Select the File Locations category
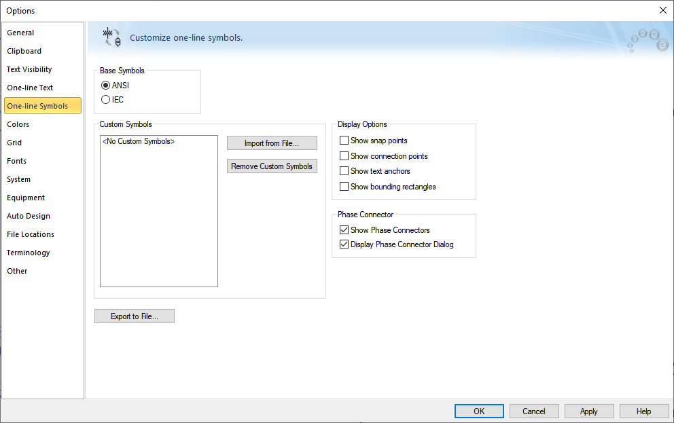Viewport: 674px width, 423px height. (31, 234)
